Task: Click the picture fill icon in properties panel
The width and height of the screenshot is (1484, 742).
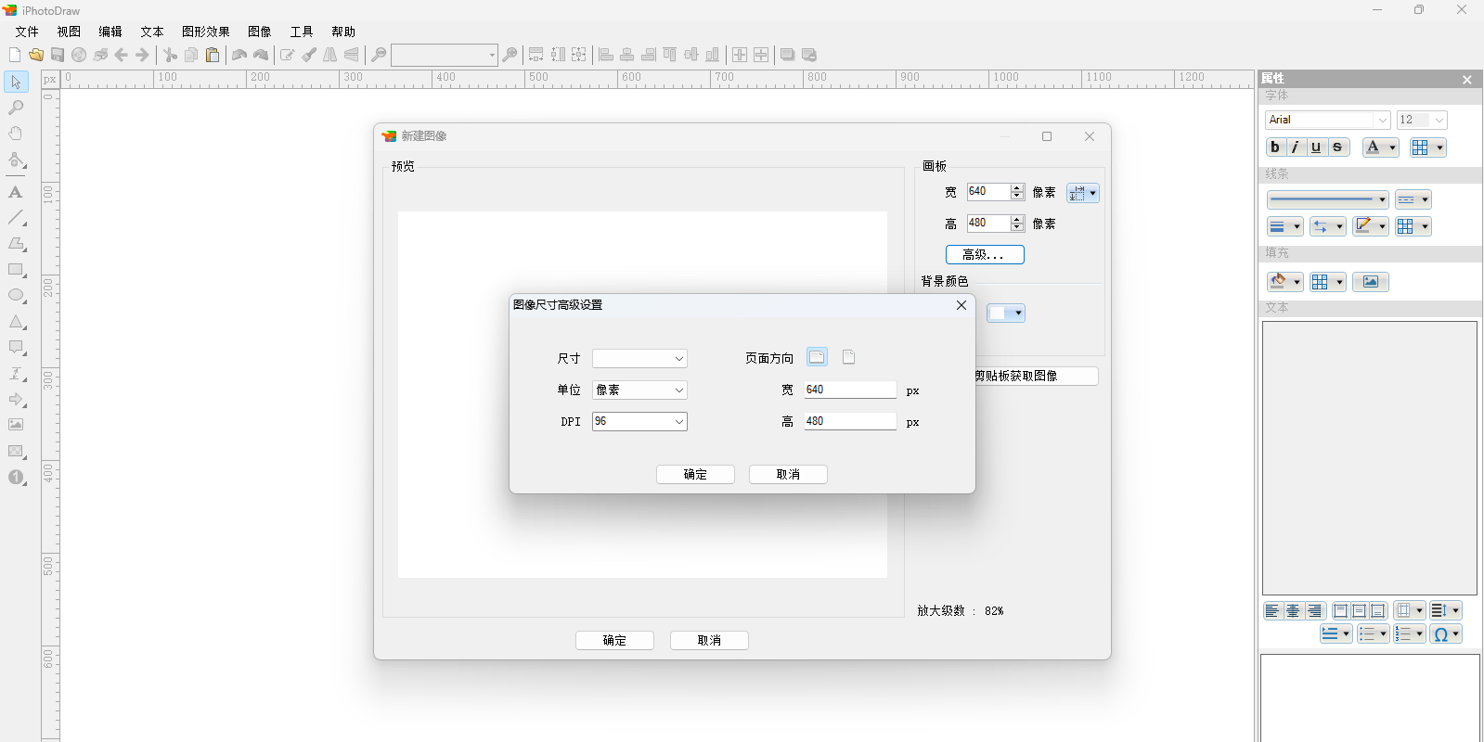Action: [x=1370, y=282]
